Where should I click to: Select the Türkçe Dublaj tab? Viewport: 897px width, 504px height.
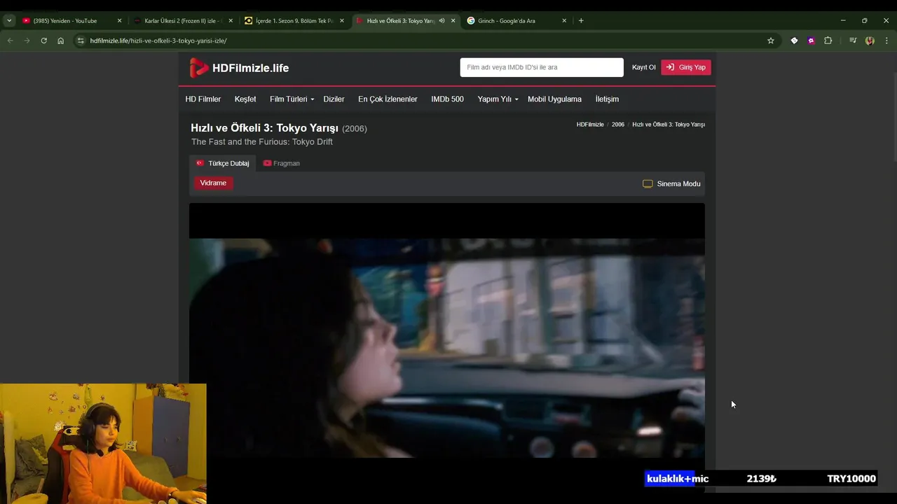[x=223, y=163]
